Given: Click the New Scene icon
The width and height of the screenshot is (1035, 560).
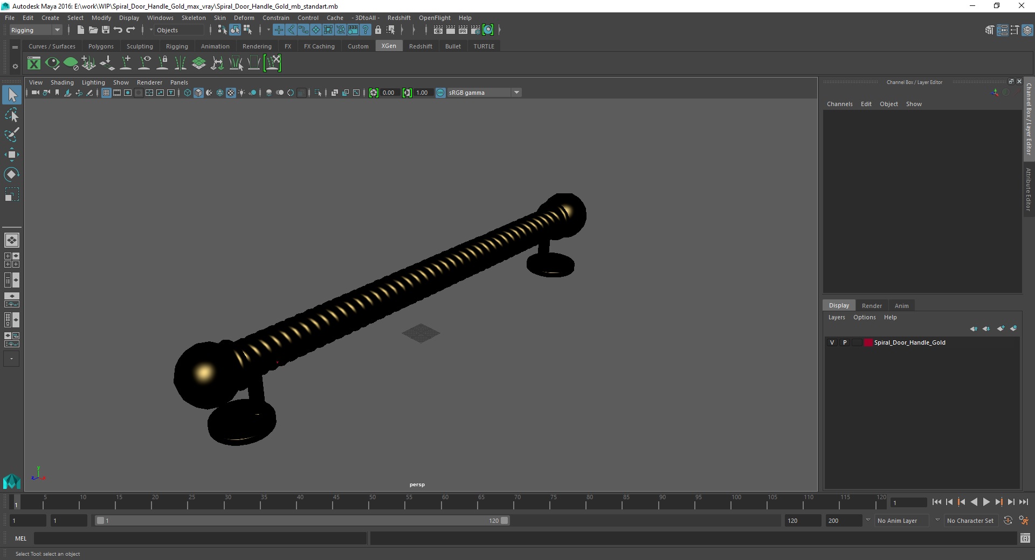Looking at the screenshot, I should (x=80, y=30).
